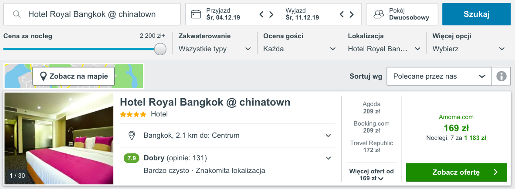The image size is (515, 189).
Task: Click the Szukaj search button
Action: point(477,14)
